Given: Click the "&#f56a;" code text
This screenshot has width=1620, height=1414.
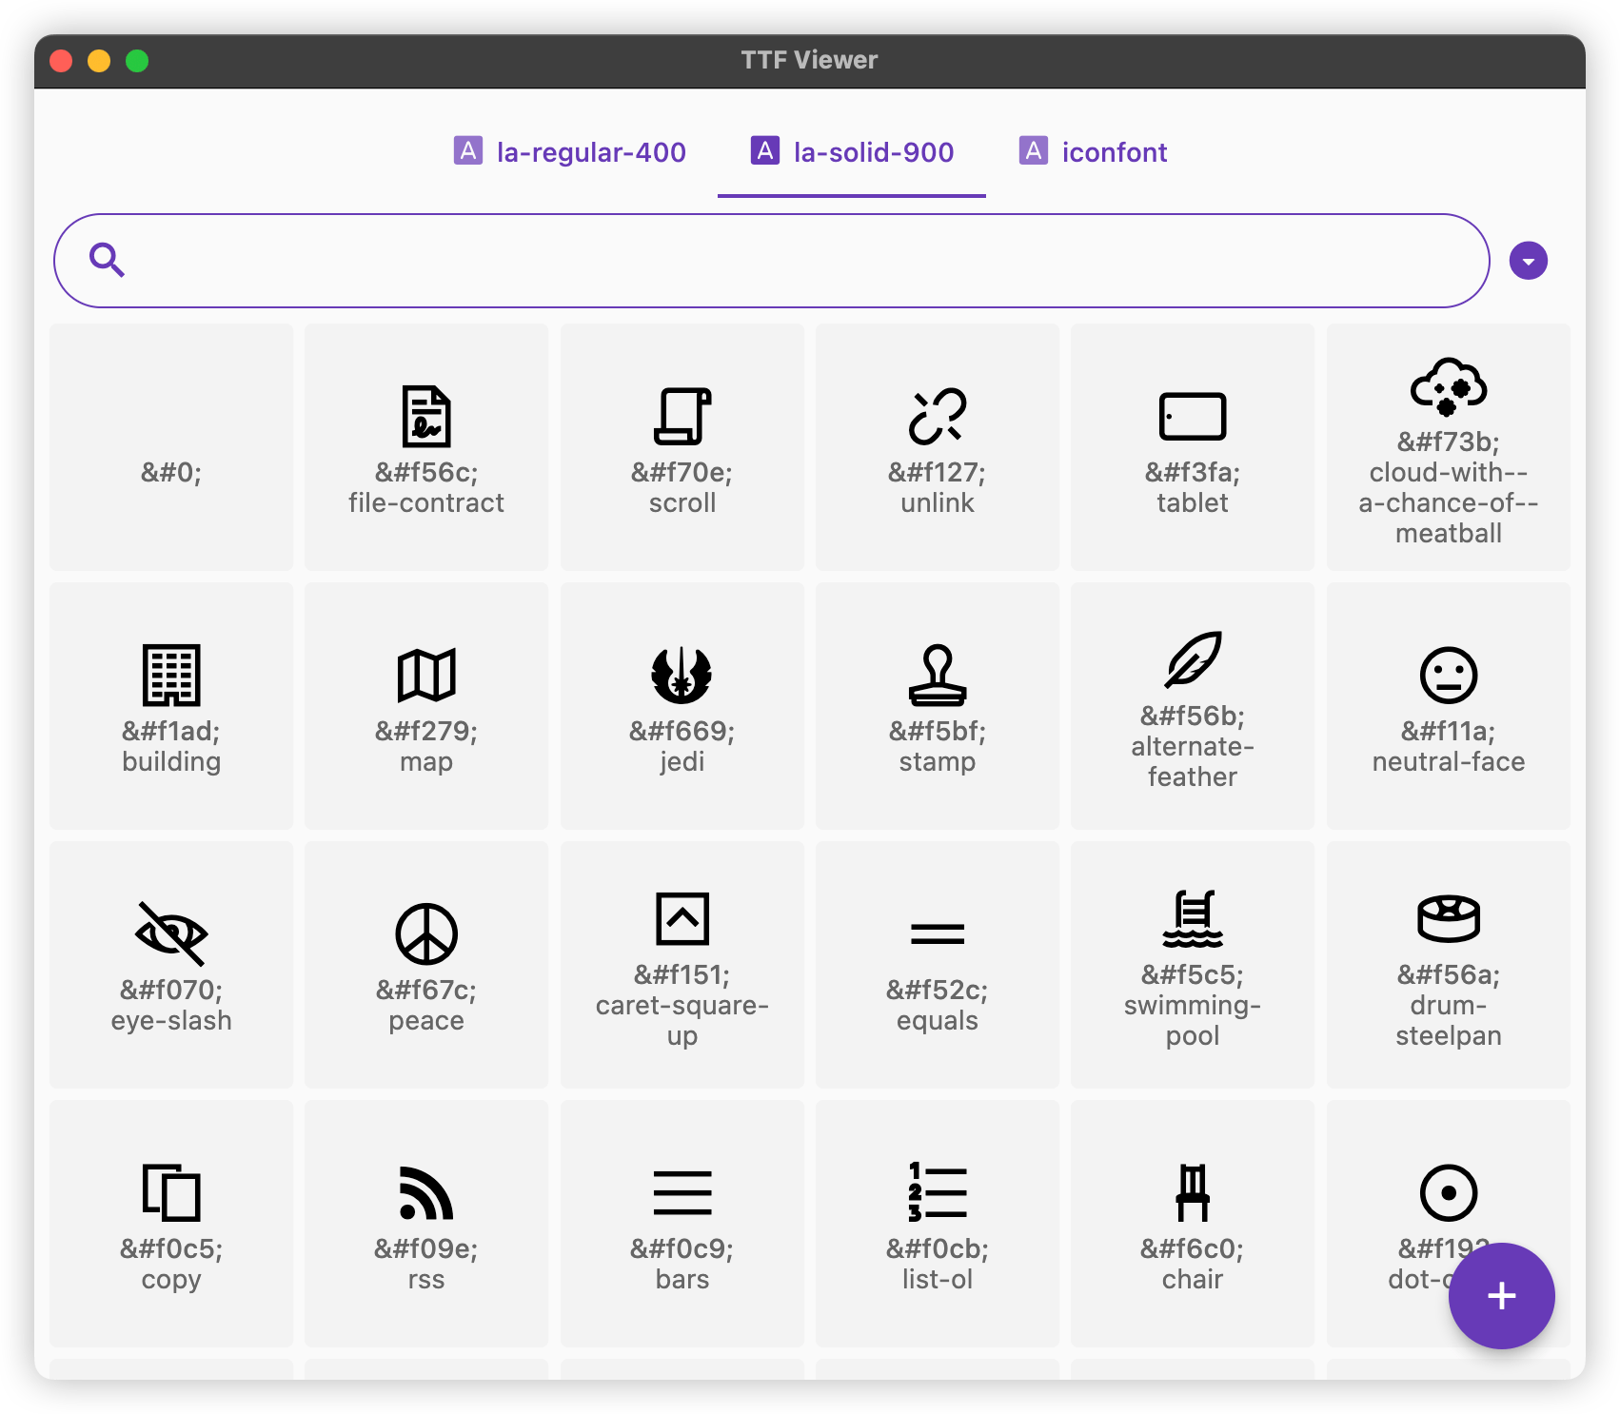Looking at the screenshot, I should tap(1449, 975).
